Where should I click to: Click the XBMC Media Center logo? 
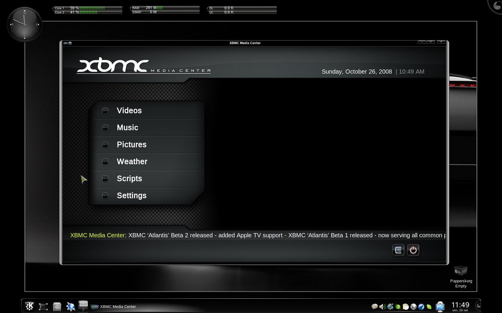point(144,65)
